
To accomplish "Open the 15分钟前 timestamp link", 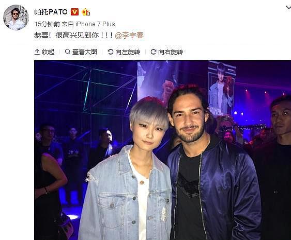I will [47, 24].
